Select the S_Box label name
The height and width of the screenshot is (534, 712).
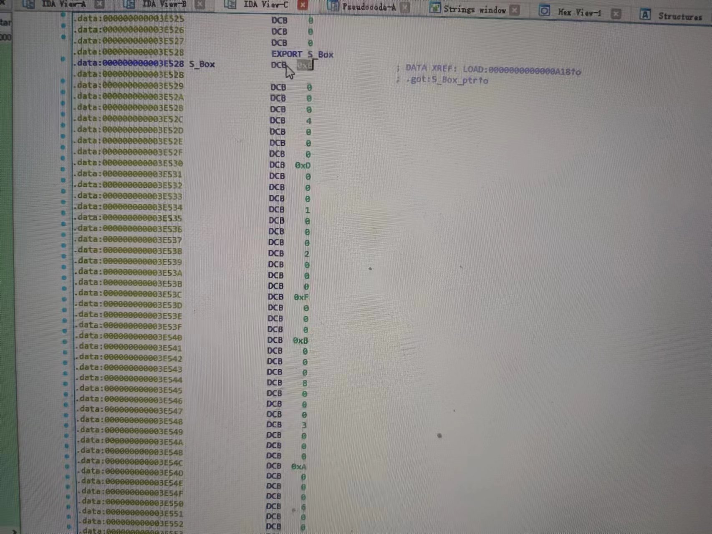(x=202, y=64)
